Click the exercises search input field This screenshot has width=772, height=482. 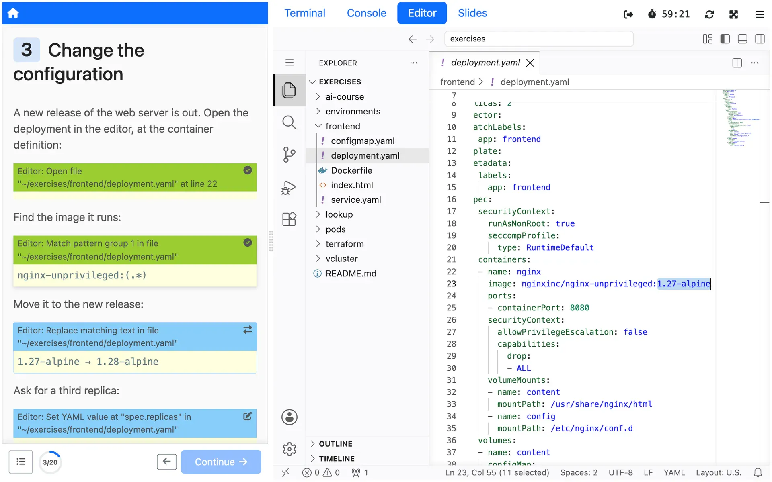click(539, 39)
